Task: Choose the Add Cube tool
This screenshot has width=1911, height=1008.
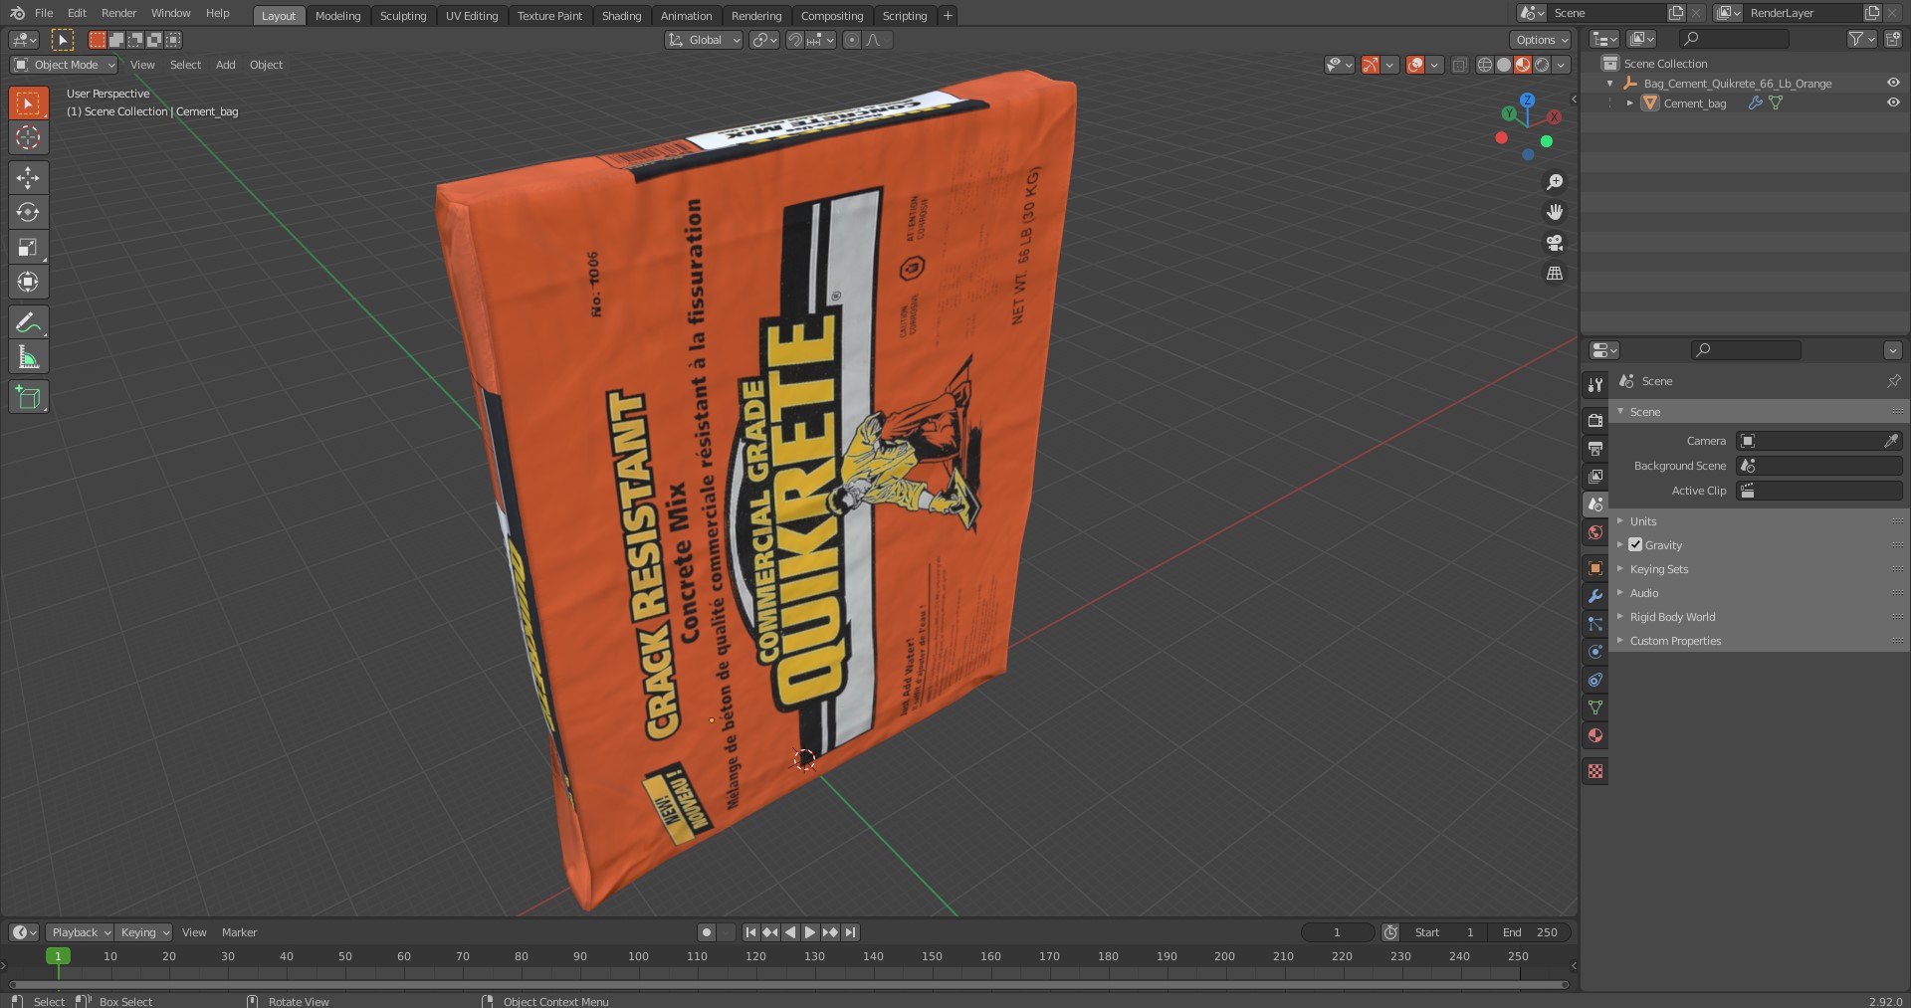Action: (28, 397)
